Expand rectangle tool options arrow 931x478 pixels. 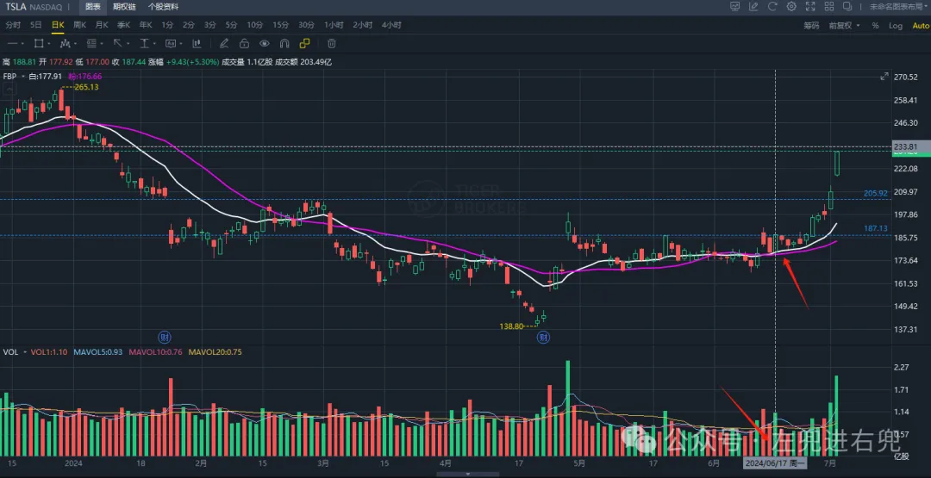[x=48, y=43]
